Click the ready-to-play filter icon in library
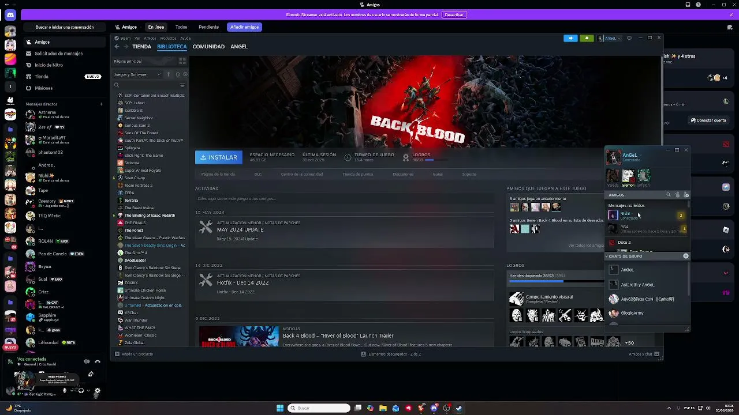This screenshot has width=739, height=415. pyautogui.click(x=184, y=74)
